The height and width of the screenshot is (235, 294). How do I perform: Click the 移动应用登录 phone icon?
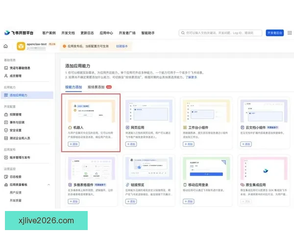pyautogui.click(x=185, y=185)
